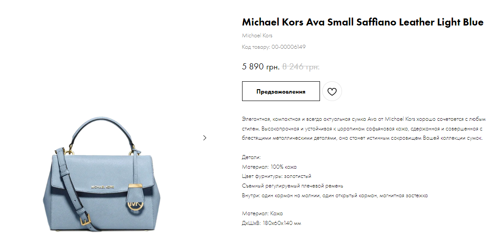Click the gold buckle on the shoulder strap
This screenshot has width=500, height=235.
[x=84, y=219]
